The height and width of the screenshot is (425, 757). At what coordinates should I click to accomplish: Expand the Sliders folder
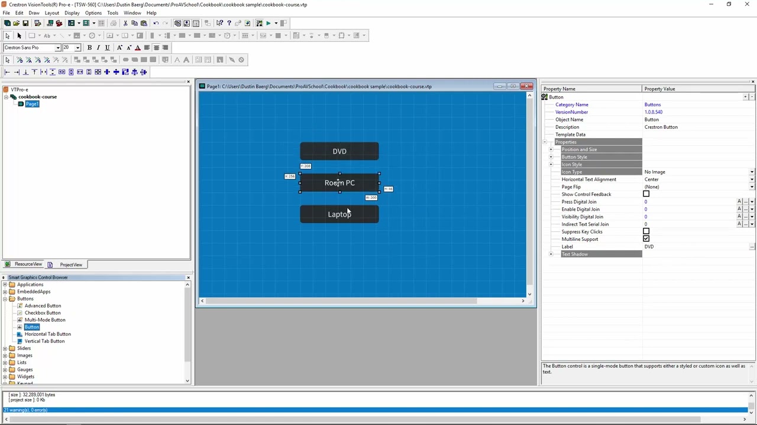tap(5, 348)
